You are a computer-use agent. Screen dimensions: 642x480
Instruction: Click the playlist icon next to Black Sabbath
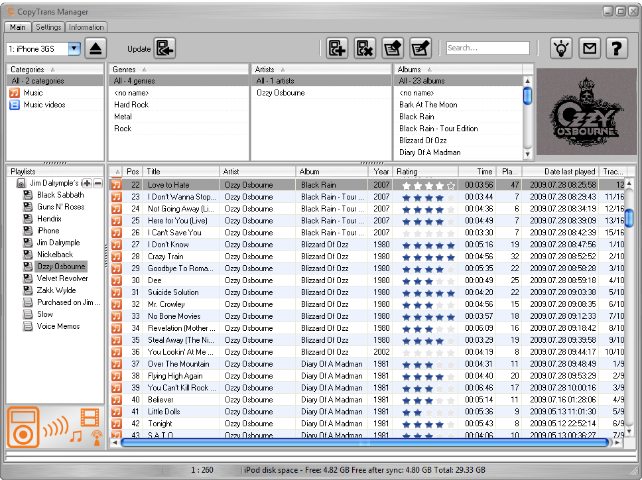(28, 195)
